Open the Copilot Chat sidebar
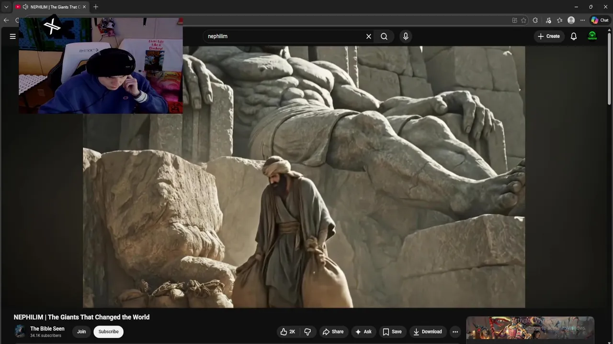The height and width of the screenshot is (344, 613). (600, 20)
